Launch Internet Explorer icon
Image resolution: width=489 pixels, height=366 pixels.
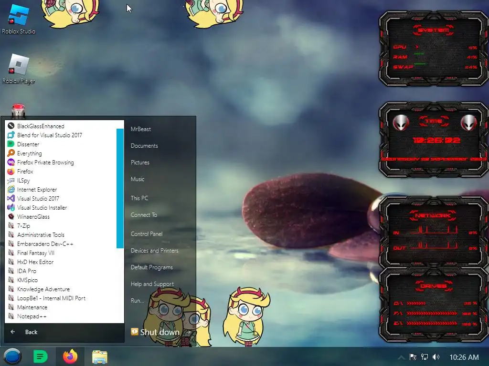pos(11,189)
